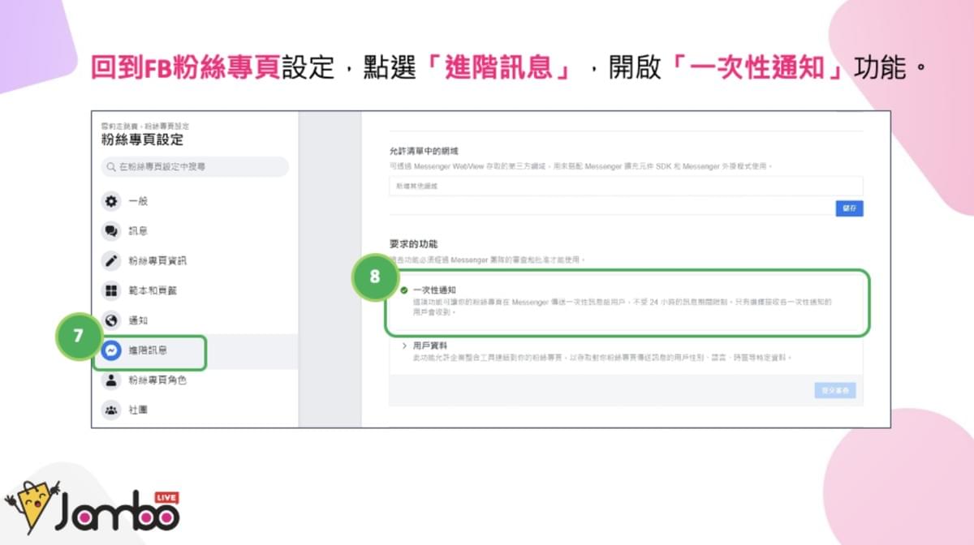This screenshot has height=545, width=974.
Task: Click the 一次性通知 feature title
Action: tap(434, 290)
